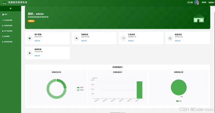Viewport: 215px width, 113px height.
Task: Navigate to 故障信息管理 in the sidebar
Action: [x=11, y=42]
